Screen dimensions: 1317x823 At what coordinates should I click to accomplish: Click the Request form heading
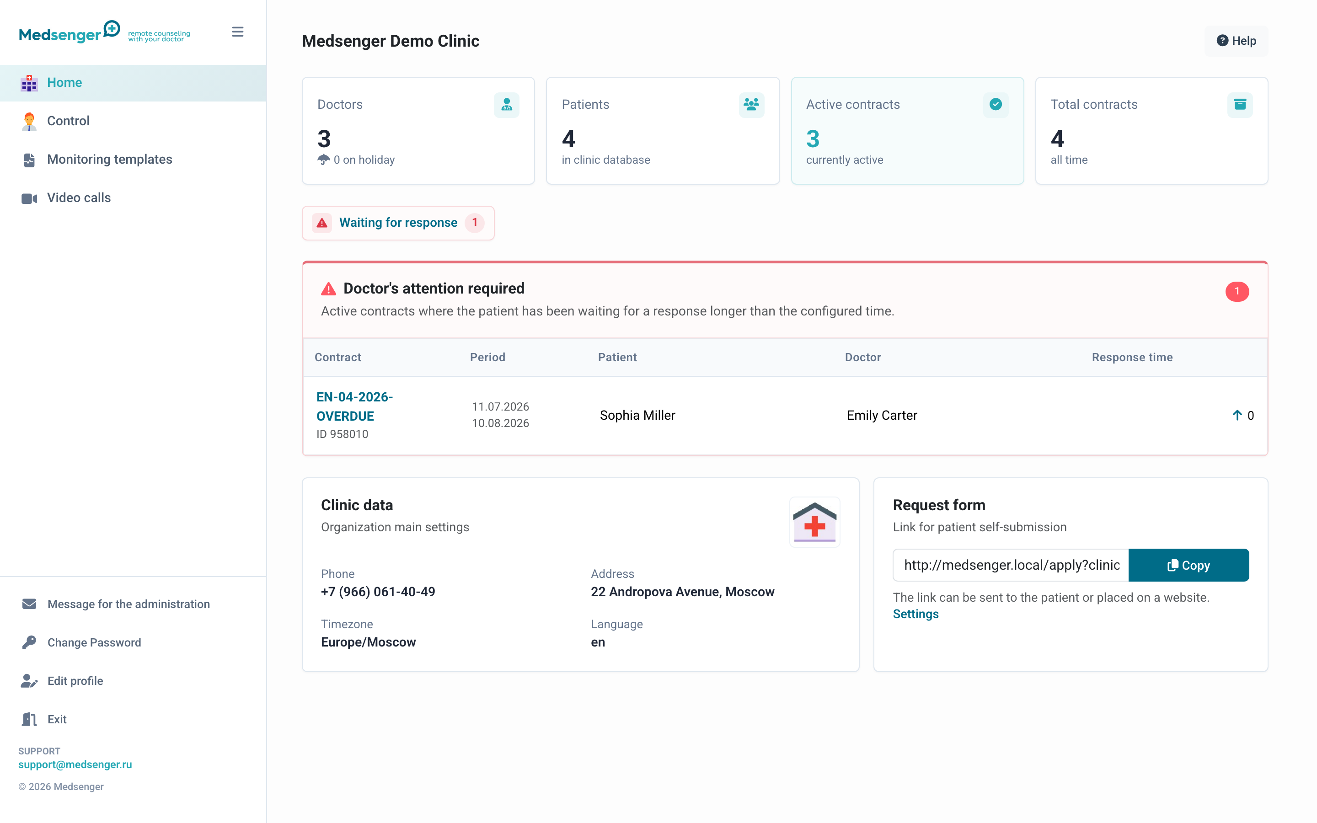(939, 505)
